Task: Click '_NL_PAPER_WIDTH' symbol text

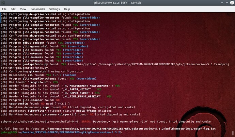Action: coord(76,93)
